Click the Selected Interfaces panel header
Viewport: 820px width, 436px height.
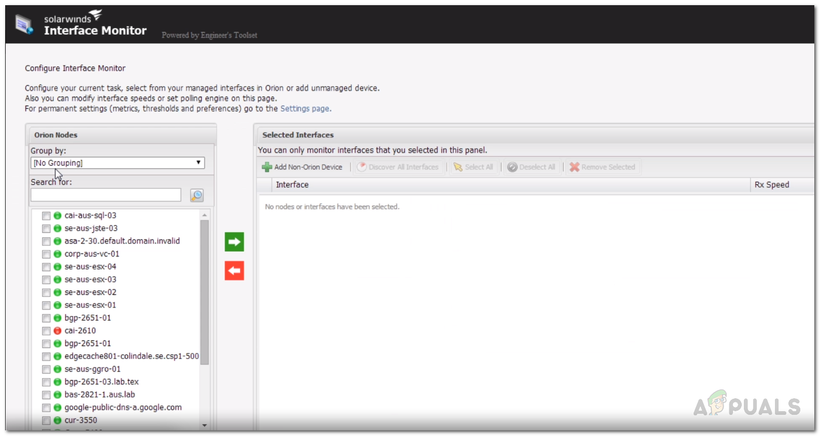point(535,135)
